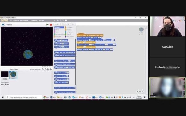Select the Κίνηση (Motion) blocks category
The width and height of the screenshot is (186, 116).
coord(59,28)
